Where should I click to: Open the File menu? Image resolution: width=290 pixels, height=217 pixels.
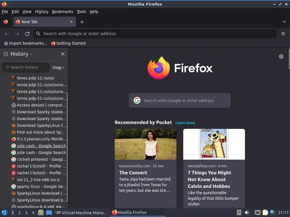click(x=5, y=12)
